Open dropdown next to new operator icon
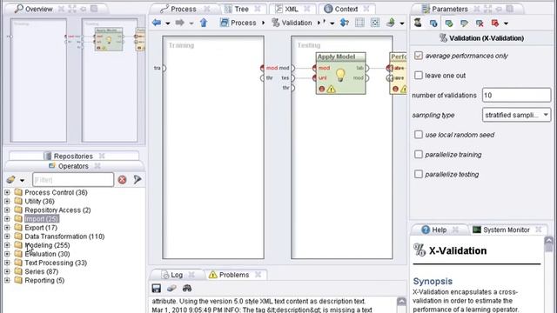557x313 pixels. pos(22,180)
